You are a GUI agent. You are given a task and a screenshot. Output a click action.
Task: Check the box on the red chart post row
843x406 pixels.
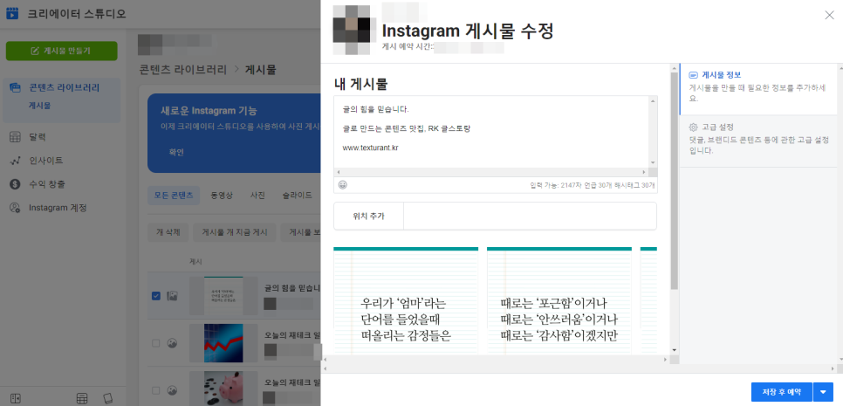156,343
